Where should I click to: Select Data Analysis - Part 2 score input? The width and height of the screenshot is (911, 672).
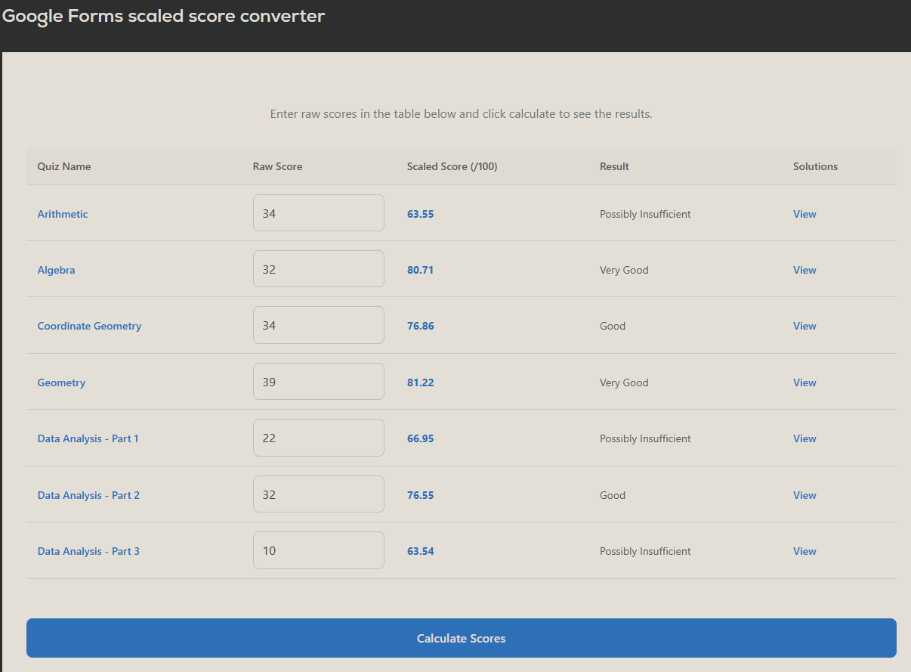pyautogui.click(x=318, y=494)
